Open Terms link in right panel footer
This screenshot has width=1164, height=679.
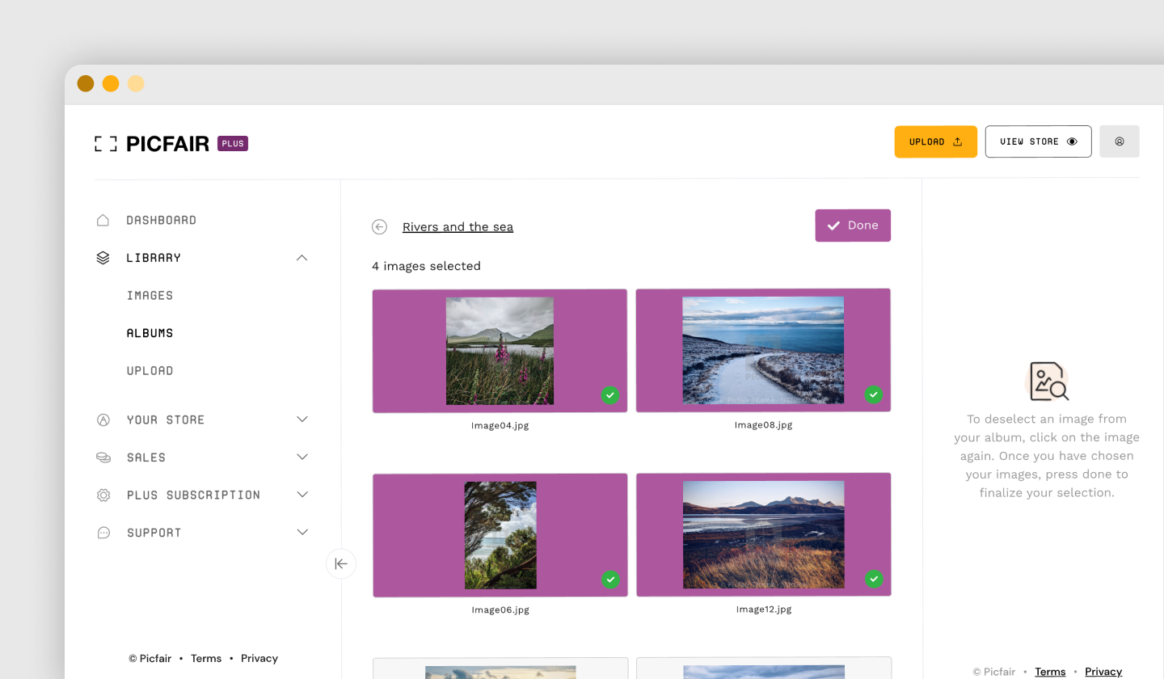click(x=1050, y=672)
